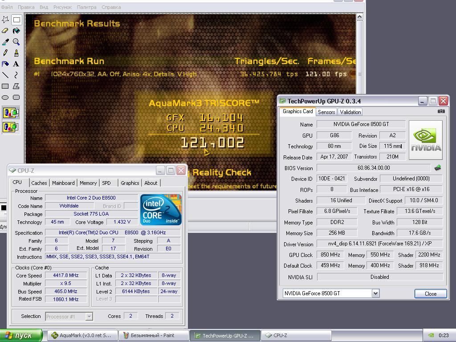Select the Polygon shape tool
The height and width of the screenshot is (342, 456).
(x=16, y=86)
